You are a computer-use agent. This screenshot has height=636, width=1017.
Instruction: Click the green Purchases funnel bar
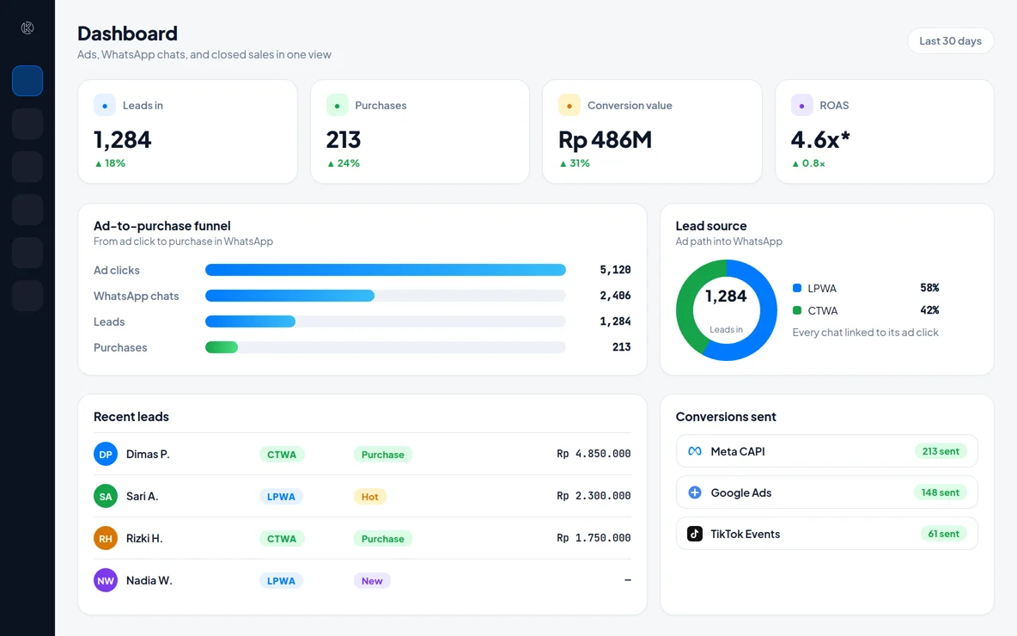222,347
